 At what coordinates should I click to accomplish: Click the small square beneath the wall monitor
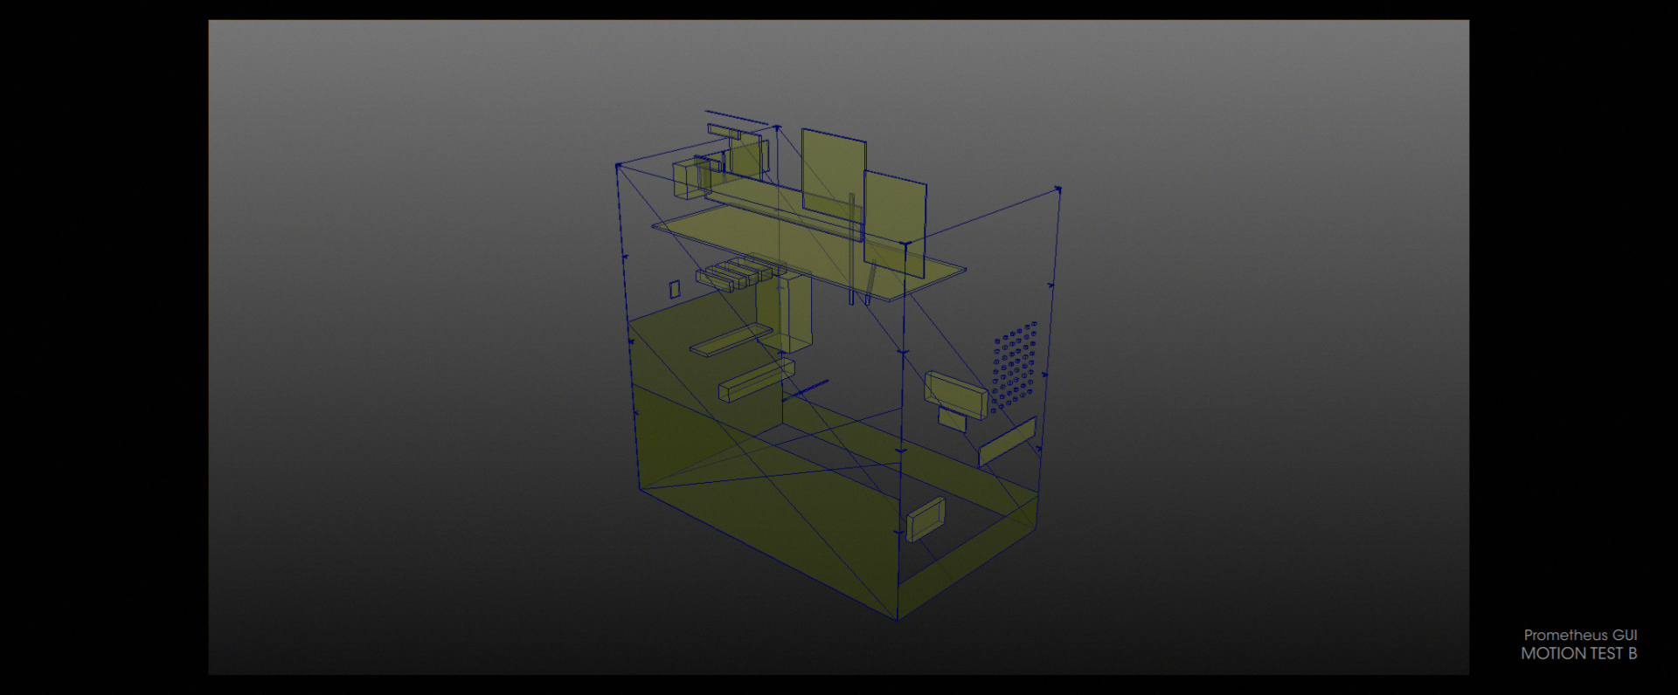click(x=952, y=419)
